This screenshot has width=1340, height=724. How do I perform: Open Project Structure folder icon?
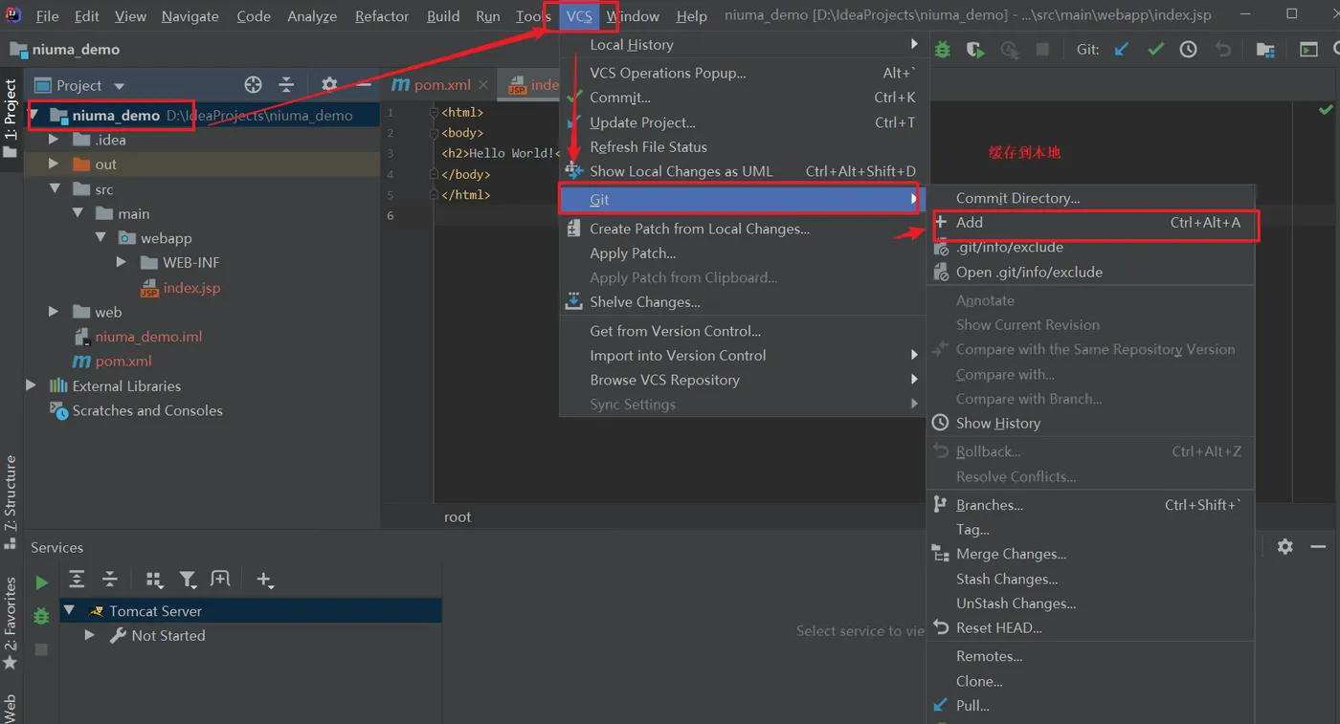pyautogui.click(x=1265, y=50)
